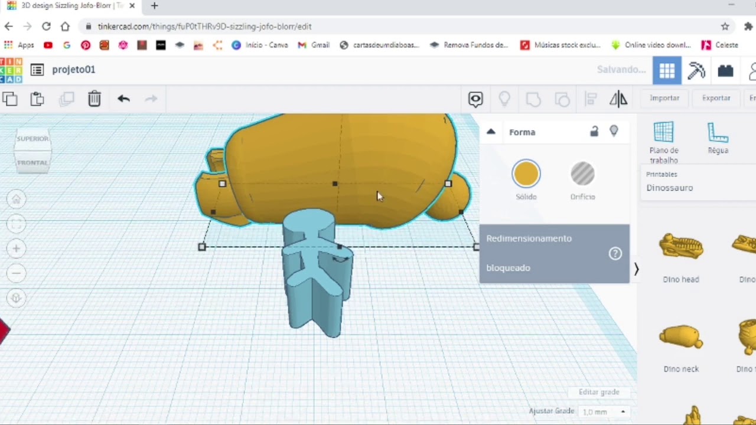This screenshot has width=756, height=425.
Task: Click the Mirror tool icon
Action: coord(618,99)
